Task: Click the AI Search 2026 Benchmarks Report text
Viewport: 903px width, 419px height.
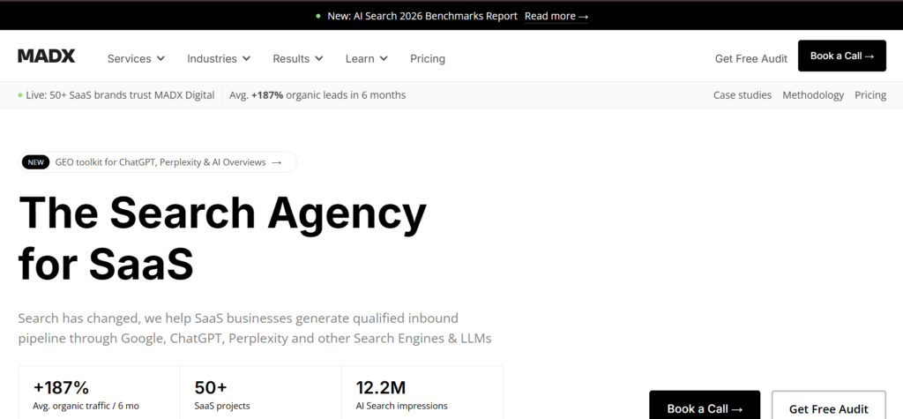Action: [x=422, y=16]
